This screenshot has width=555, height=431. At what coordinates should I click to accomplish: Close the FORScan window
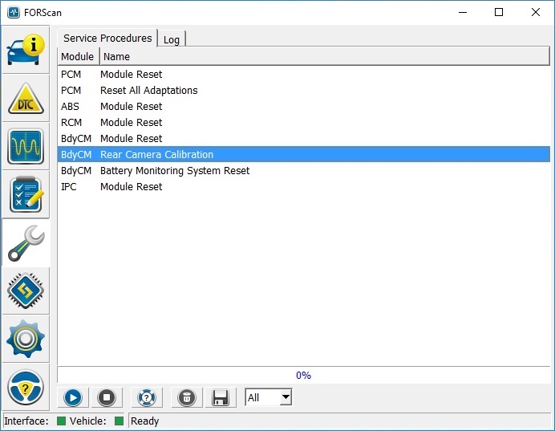tap(536, 12)
